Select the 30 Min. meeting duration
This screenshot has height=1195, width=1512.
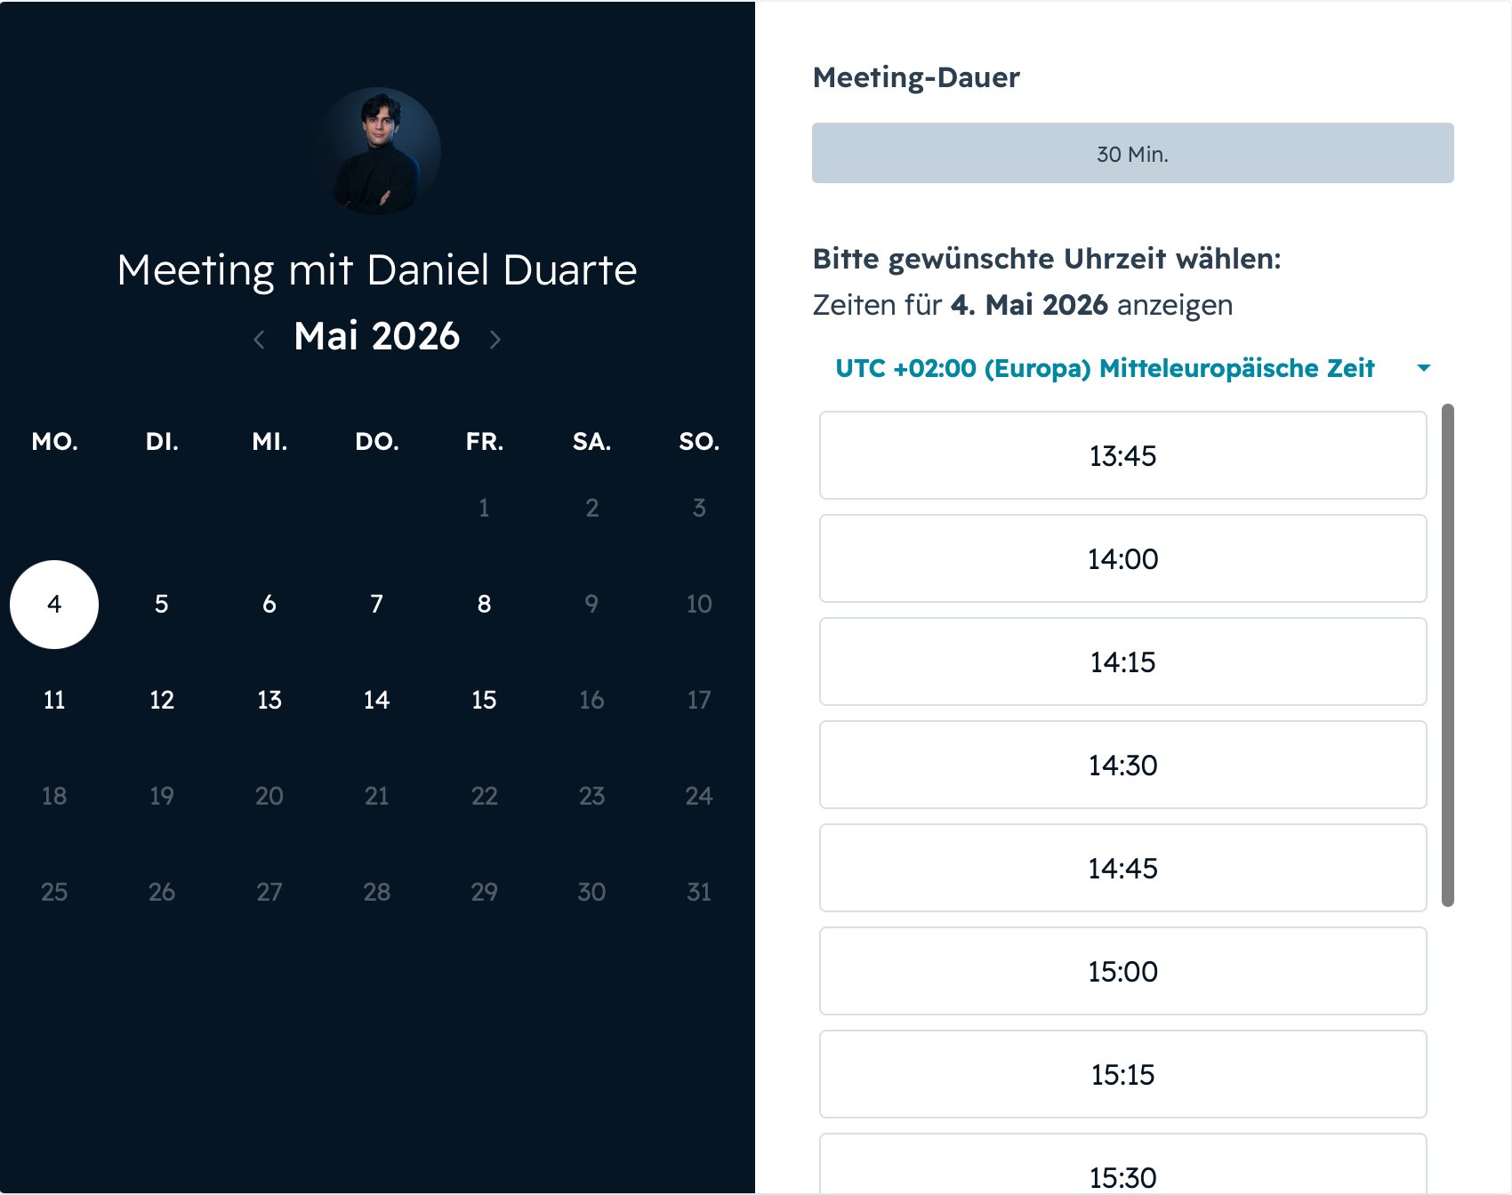pos(1132,153)
